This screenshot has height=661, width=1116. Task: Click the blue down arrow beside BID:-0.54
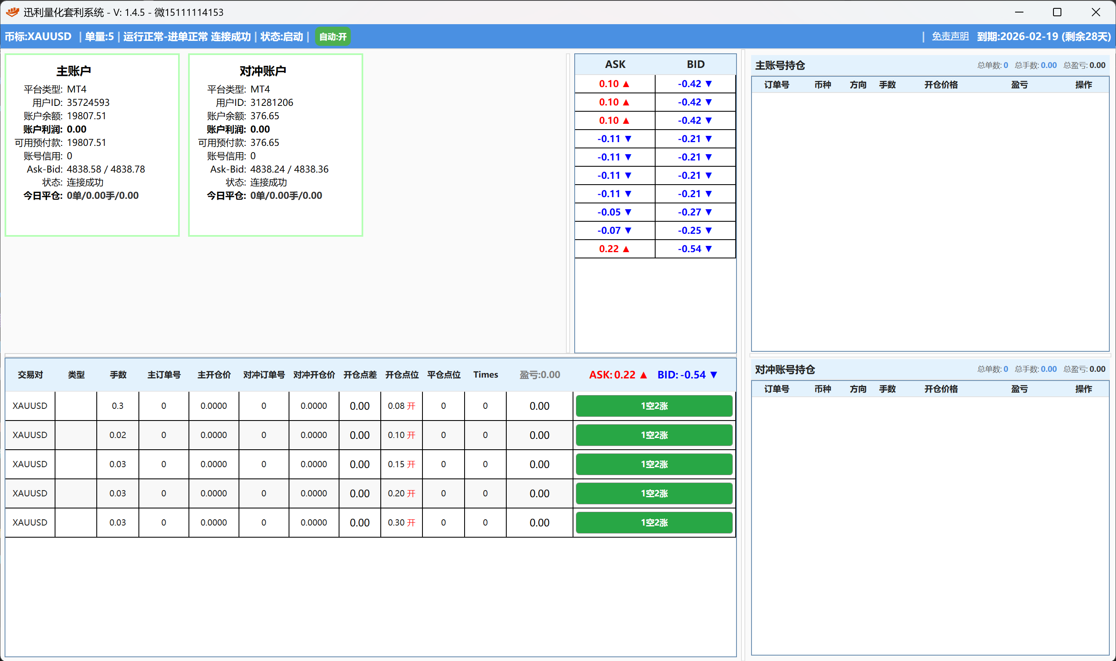coord(714,375)
